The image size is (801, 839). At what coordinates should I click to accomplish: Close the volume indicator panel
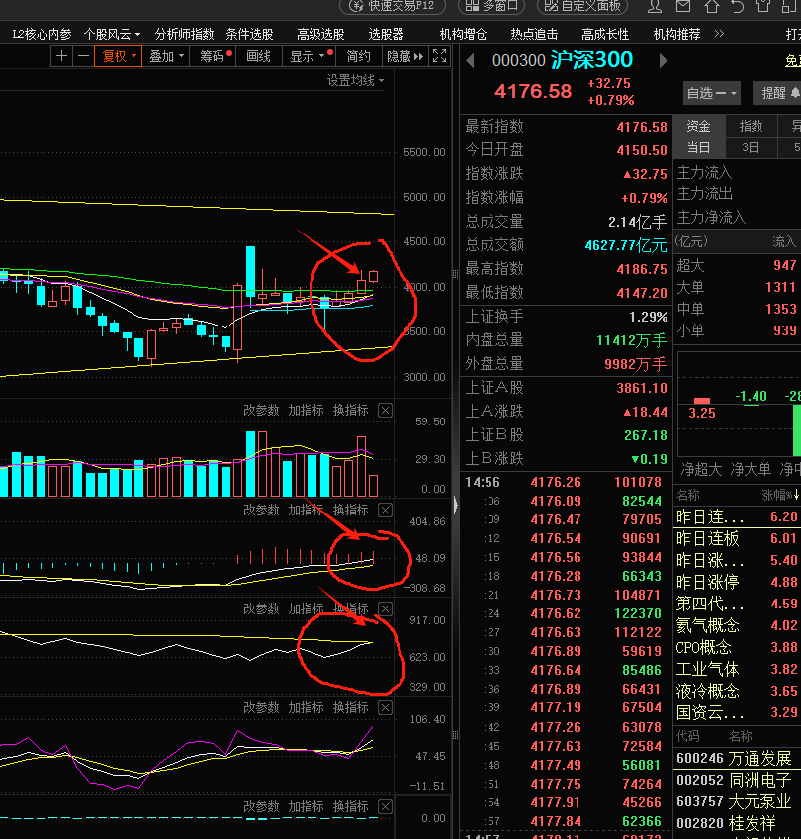tap(385, 411)
